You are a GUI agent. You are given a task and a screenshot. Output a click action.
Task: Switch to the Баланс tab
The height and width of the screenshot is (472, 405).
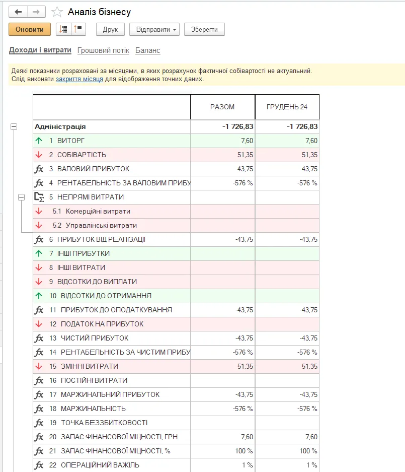click(x=147, y=50)
